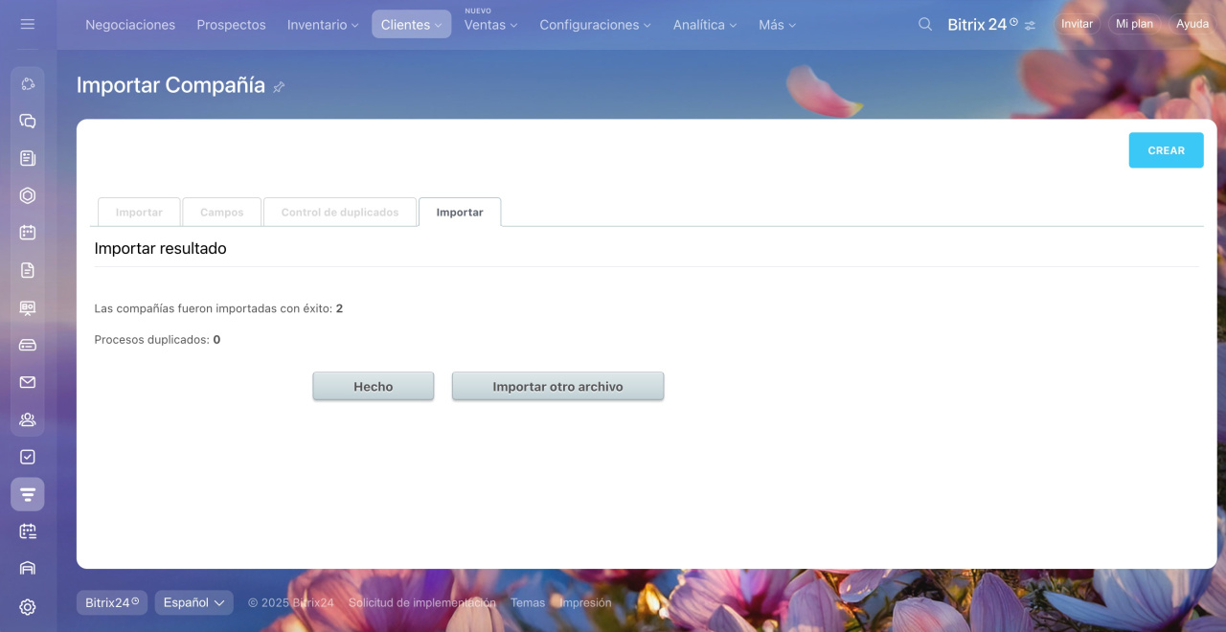The height and width of the screenshot is (632, 1226).
Task: Click the © 2025 Bitrix24 footer text
Action: pyautogui.click(x=291, y=603)
